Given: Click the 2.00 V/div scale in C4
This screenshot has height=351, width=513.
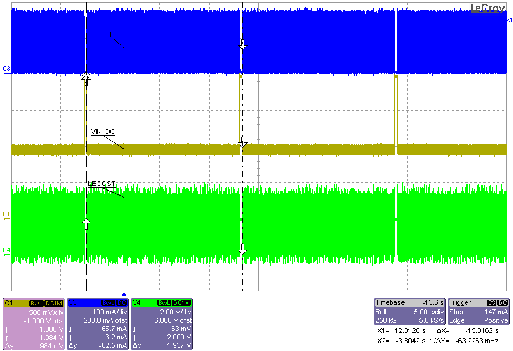Looking at the screenshot, I should pyautogui.click(x=176, y=312).
